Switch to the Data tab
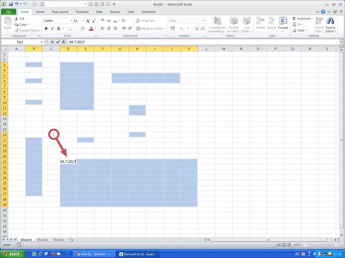345x258 pixels. click(99, 12)
